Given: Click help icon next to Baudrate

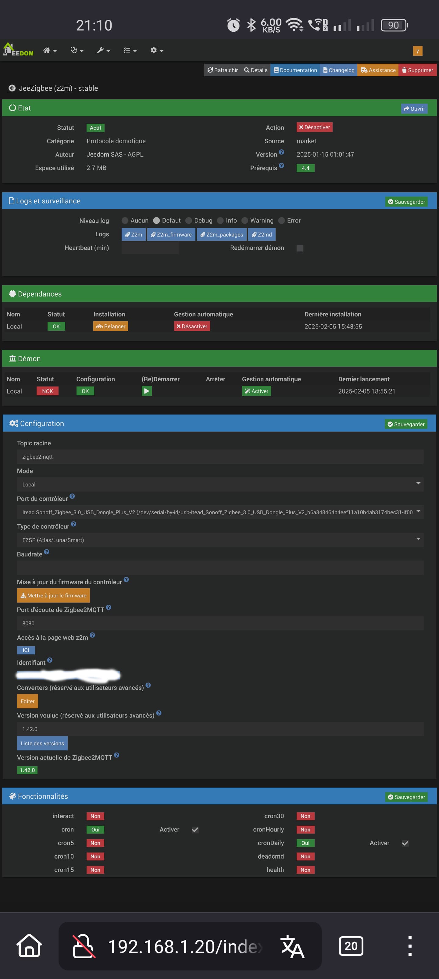Looking at the screenshot, I should [x=46, y=552].
